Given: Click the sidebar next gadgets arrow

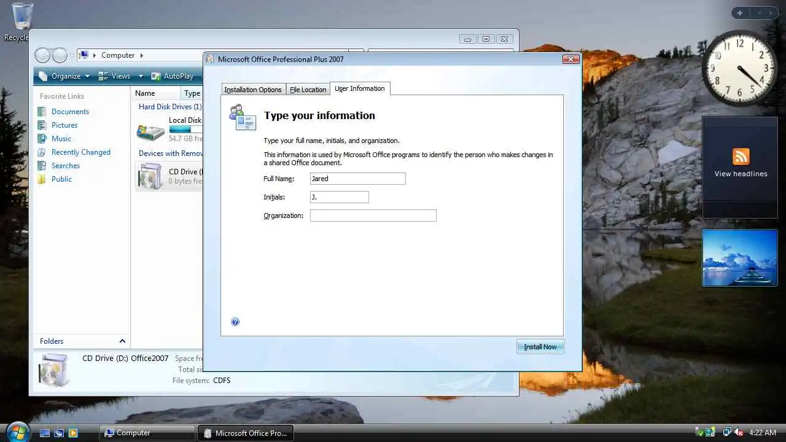Looking at the screenshot, I should (x=771, y=13).
